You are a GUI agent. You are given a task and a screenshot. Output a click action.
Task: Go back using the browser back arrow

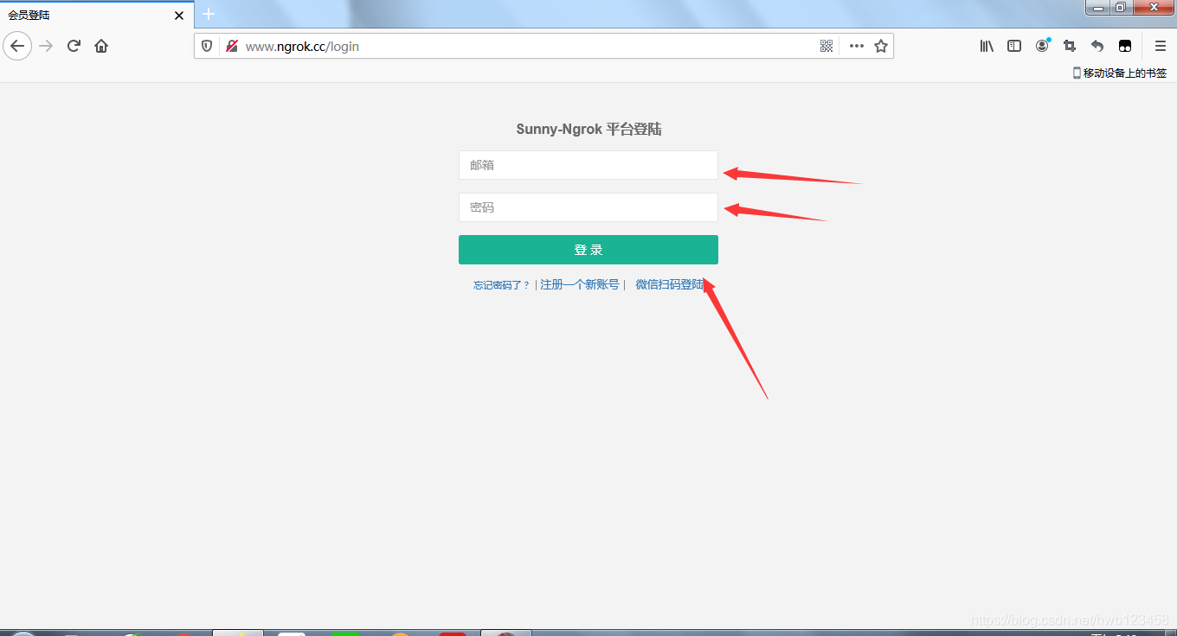pos(17,46)
